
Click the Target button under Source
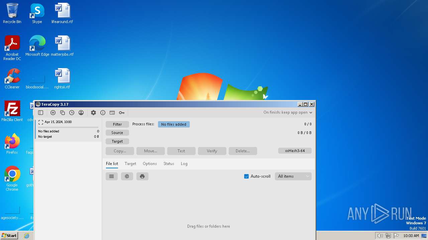point(117,141)
